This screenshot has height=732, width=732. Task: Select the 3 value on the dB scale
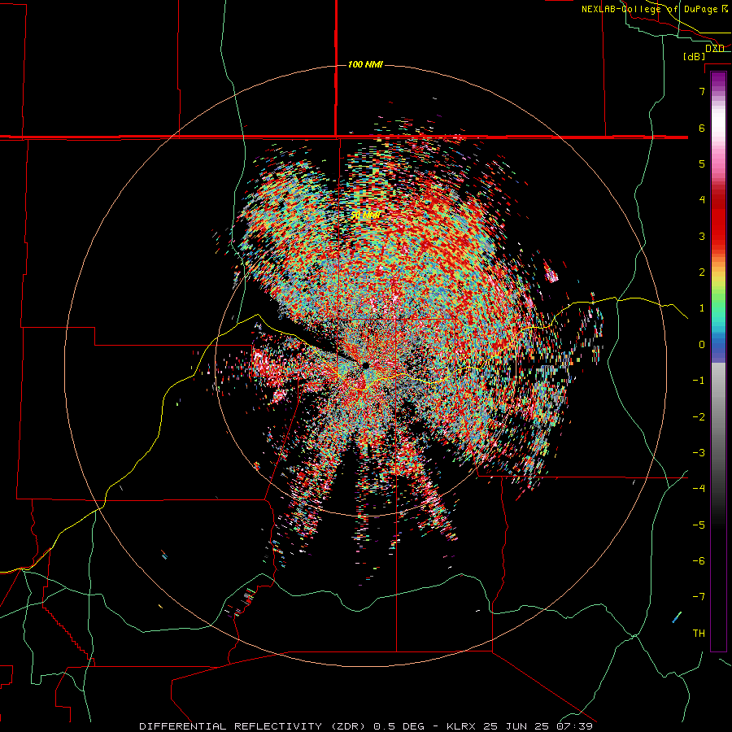[702, 236]
